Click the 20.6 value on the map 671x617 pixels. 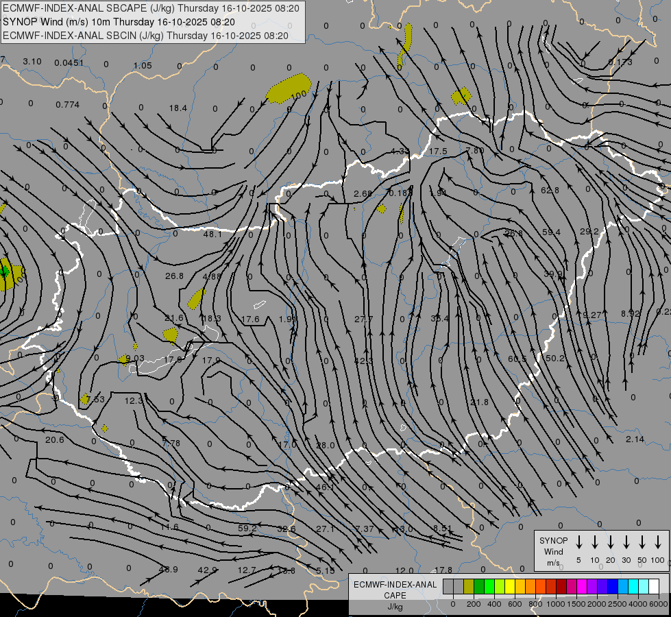(54, 439)
